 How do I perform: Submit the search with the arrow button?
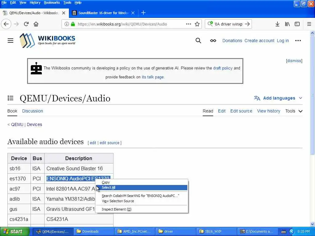tap(247, 24)
